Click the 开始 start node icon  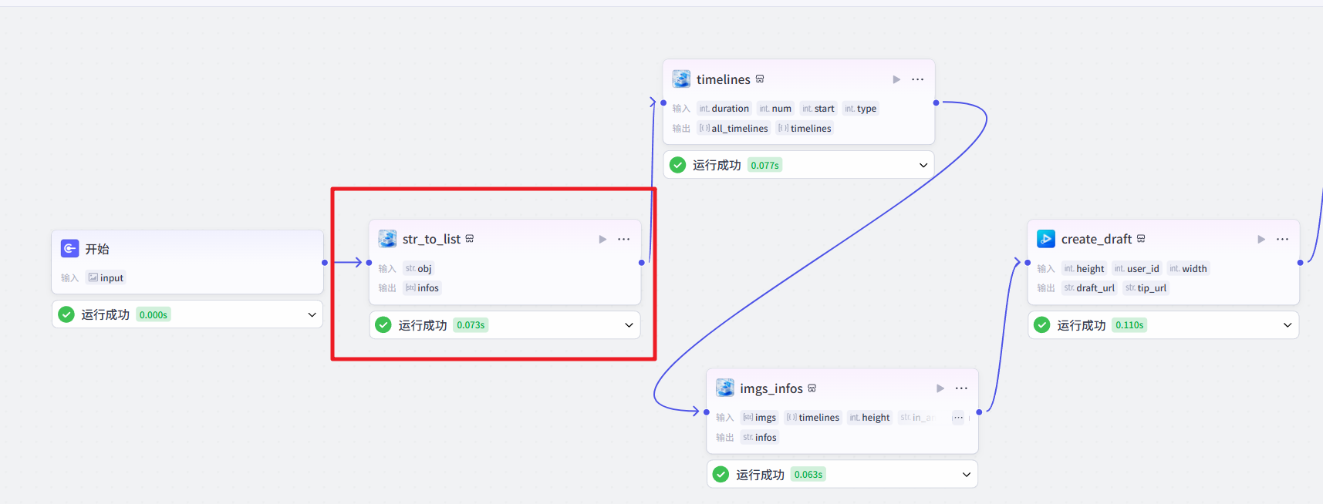[x=70, y=248]
